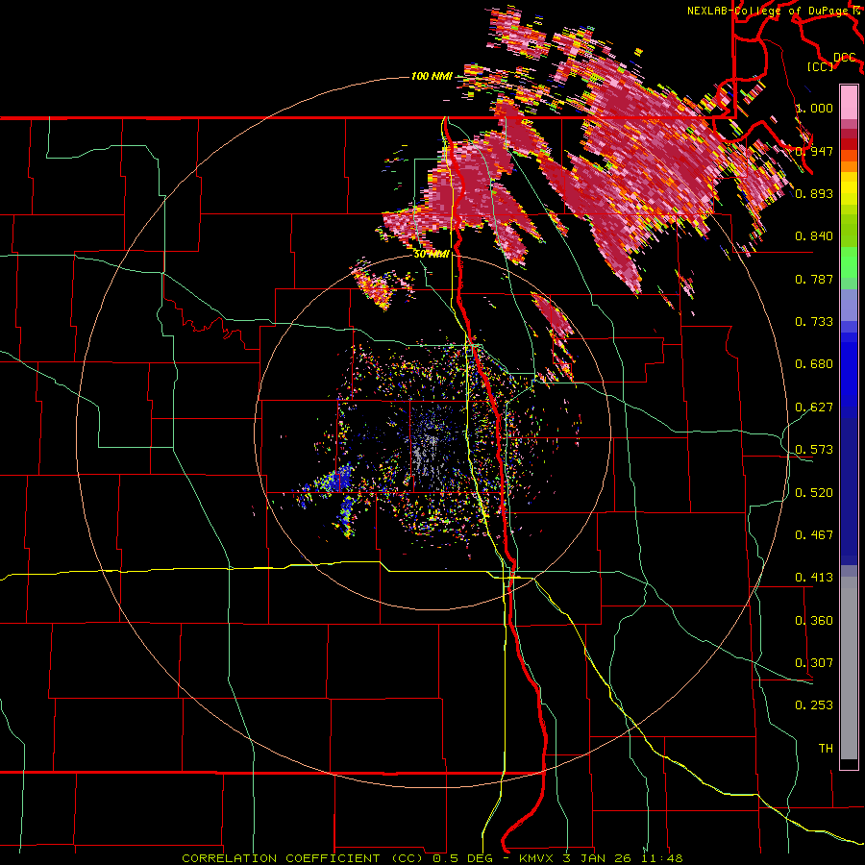Click the gray lower segment of color bar
Image resolution: width=865 pixels, height=865 pixels.
coord(849,668)
